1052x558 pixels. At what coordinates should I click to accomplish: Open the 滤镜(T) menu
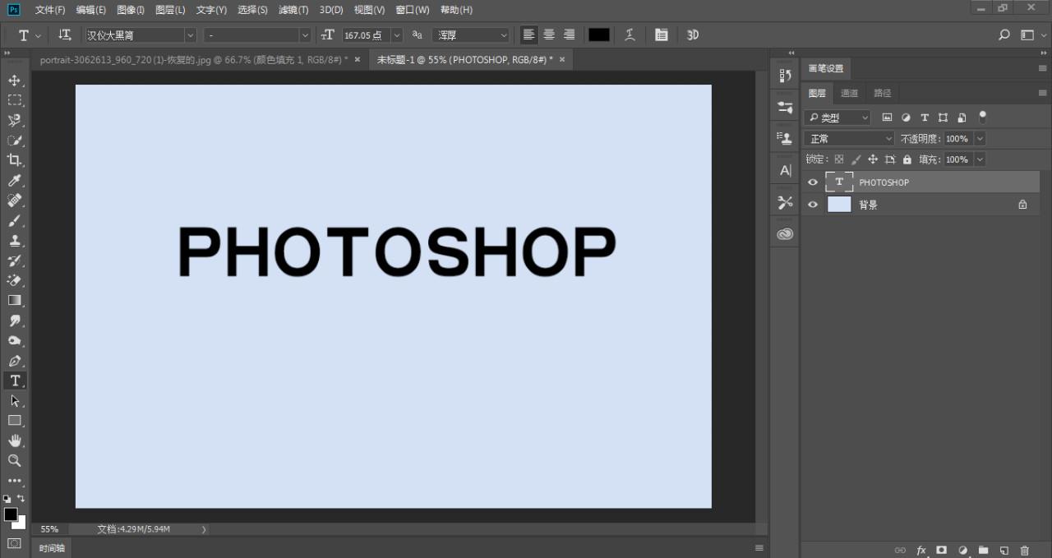[x=293, y=10]
